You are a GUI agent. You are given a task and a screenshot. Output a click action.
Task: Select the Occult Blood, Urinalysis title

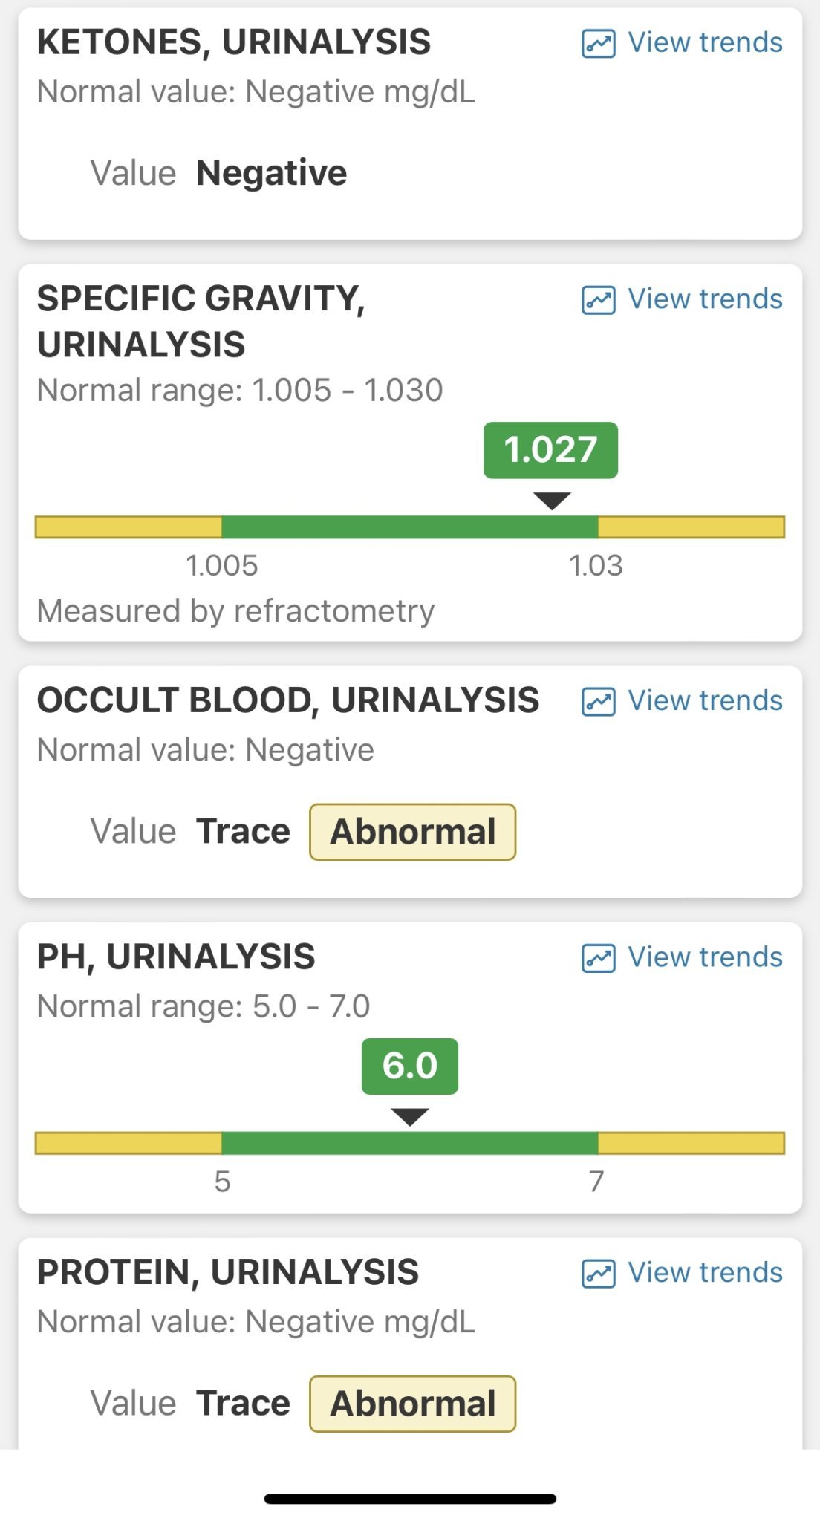coord(288,700)
